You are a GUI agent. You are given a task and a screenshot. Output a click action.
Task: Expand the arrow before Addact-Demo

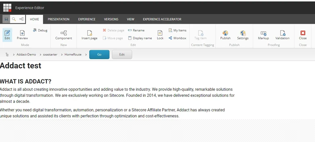[14, 55]
